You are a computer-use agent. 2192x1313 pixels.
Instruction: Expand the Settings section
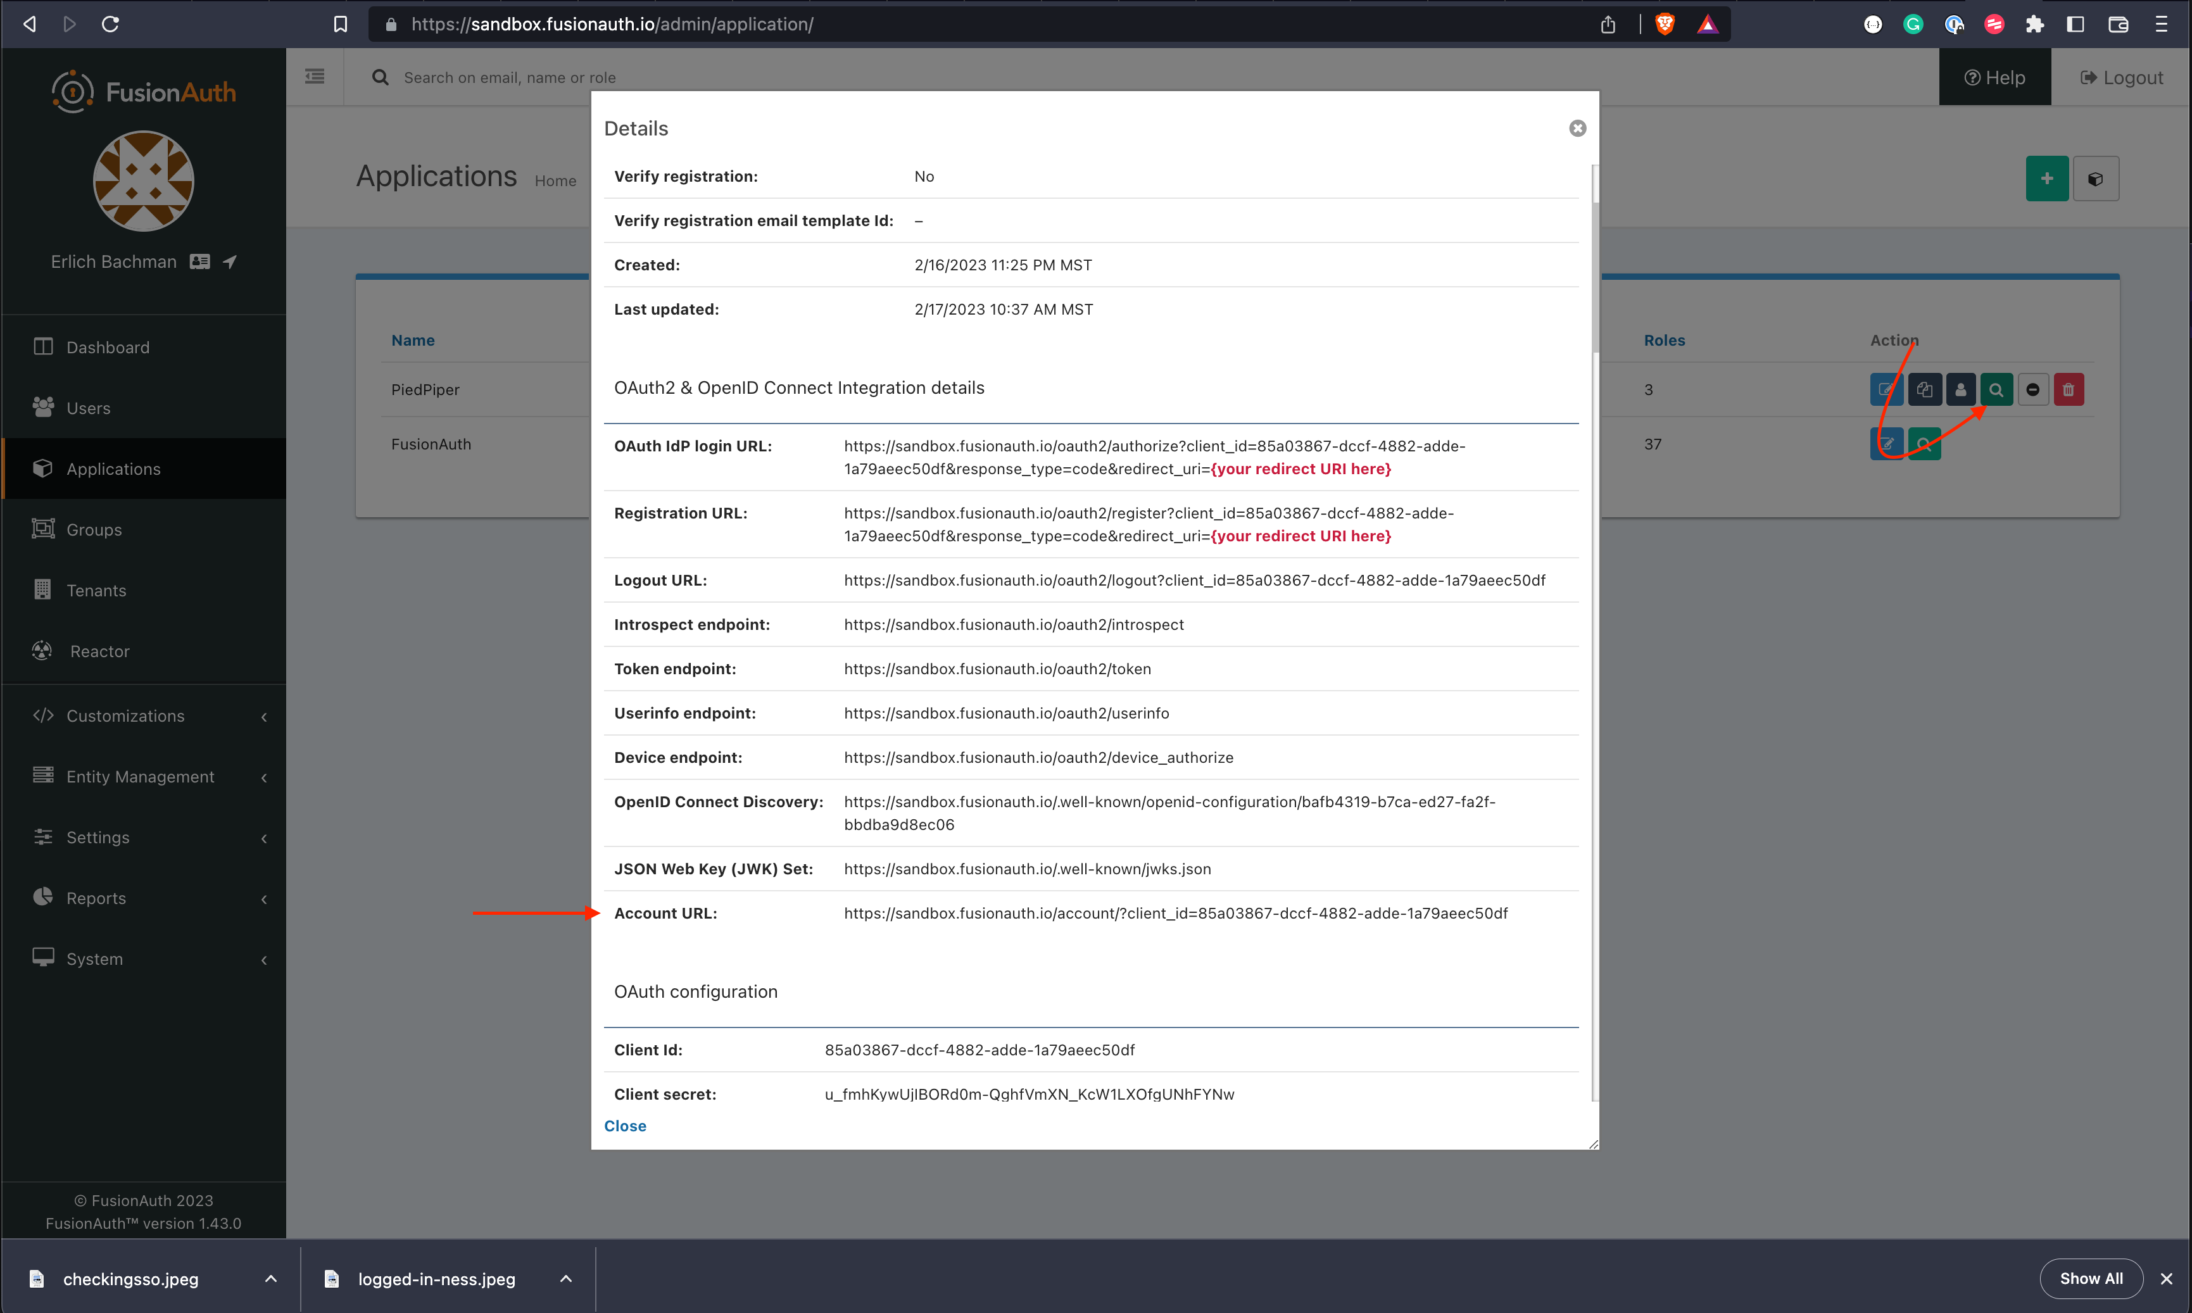click(x=98, y=837)
